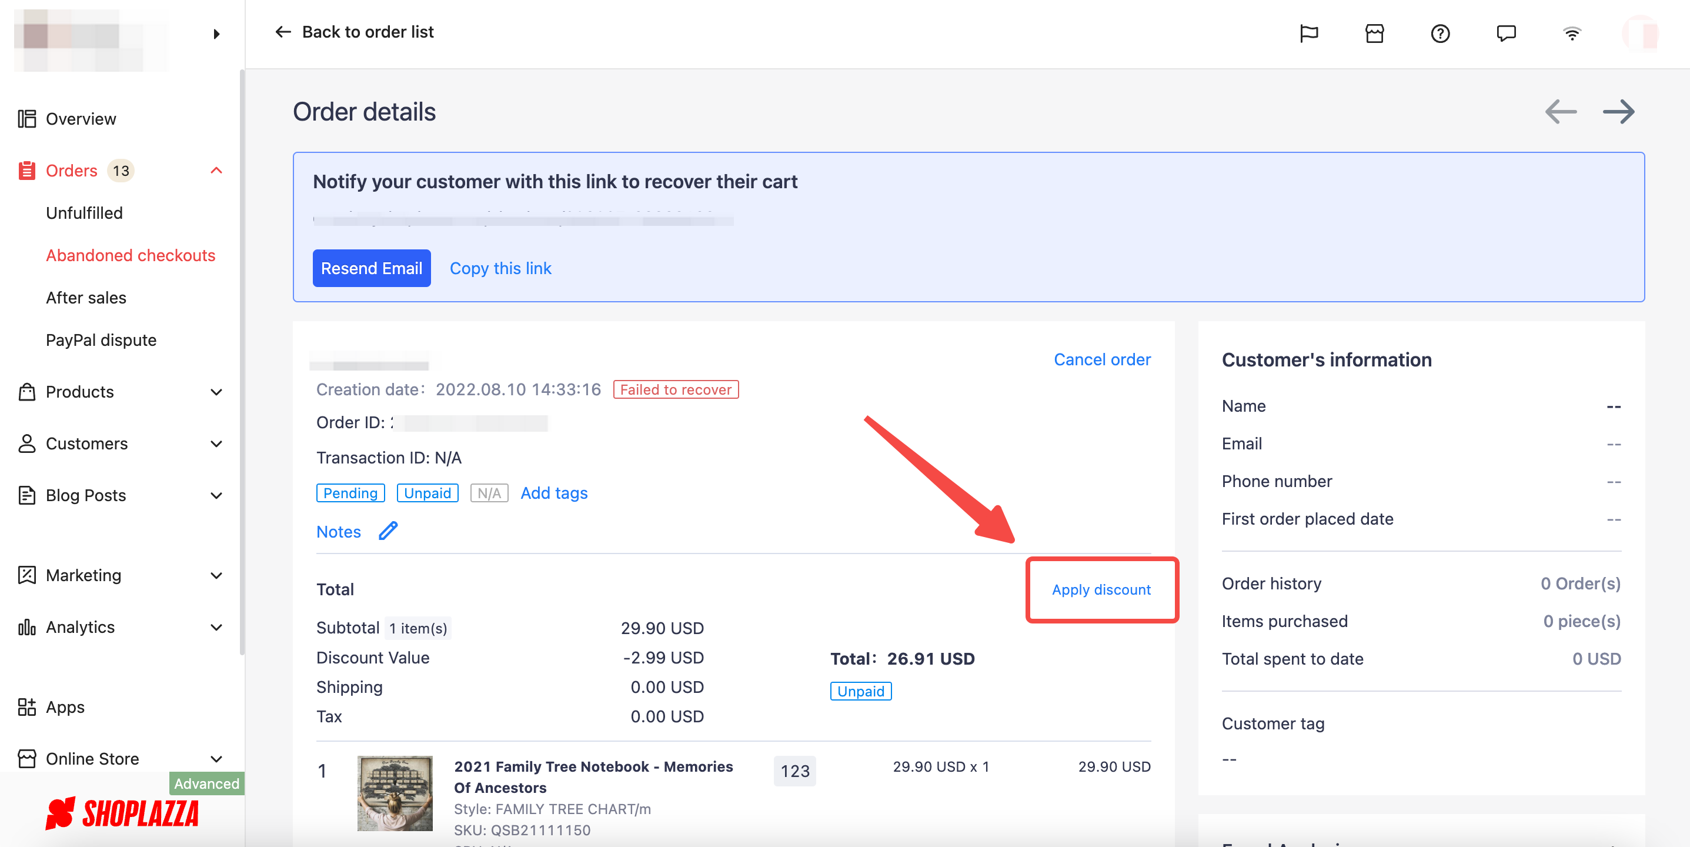Click Copy this link
Screen dimensions: 1690x847
click(x=500, y=268)
